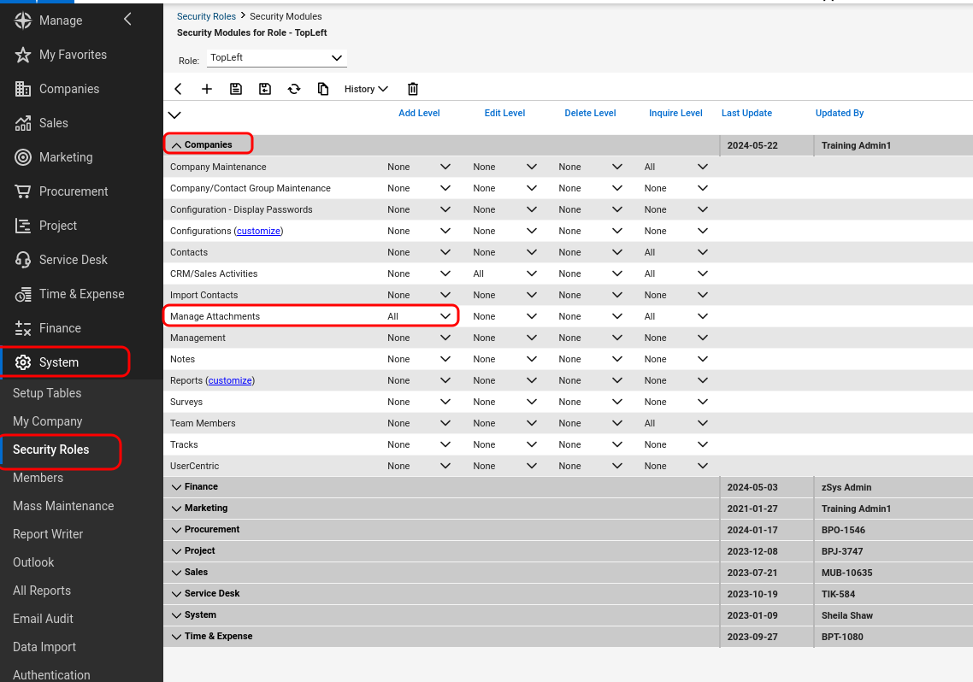Open the Role TopLeft dropdown
Image resolution: width=973 pixels, height=682 pixels.
coord(276,57)
